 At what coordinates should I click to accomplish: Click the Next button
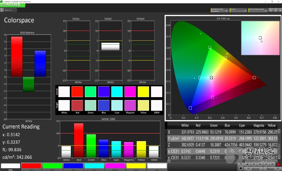point(270,169)
